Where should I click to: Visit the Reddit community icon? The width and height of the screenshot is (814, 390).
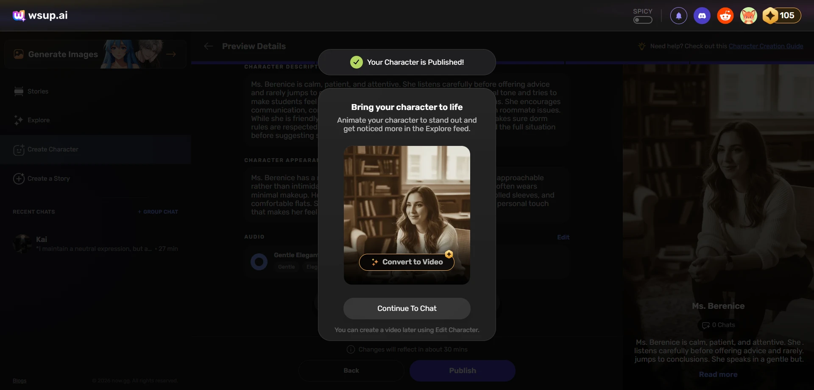(725, 16)
